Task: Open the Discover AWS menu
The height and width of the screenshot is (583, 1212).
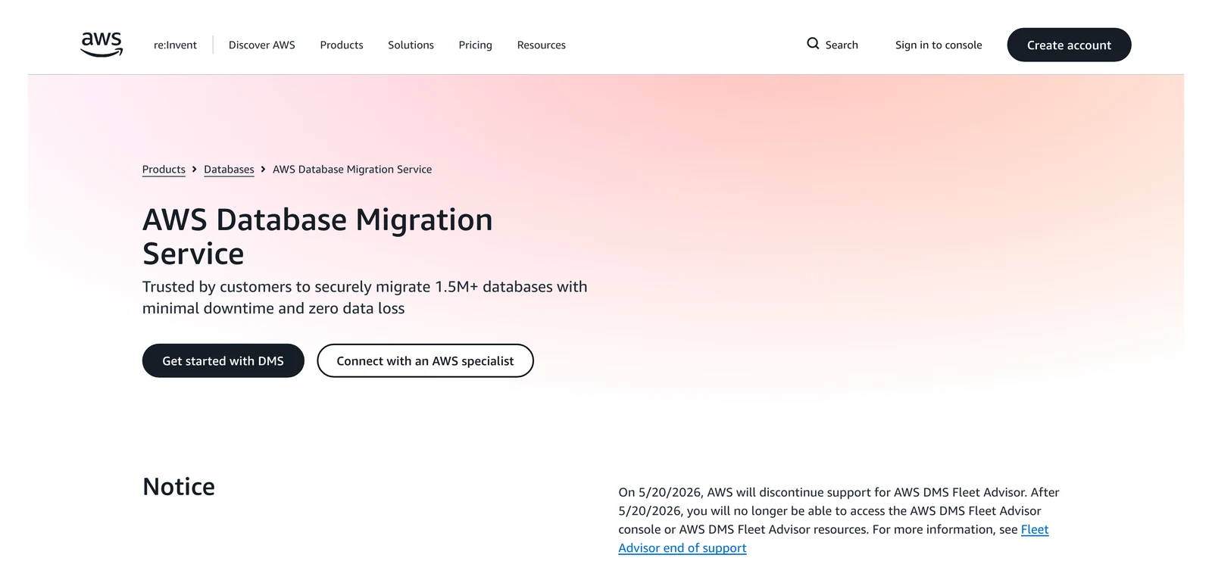Action: pos(262,45)
